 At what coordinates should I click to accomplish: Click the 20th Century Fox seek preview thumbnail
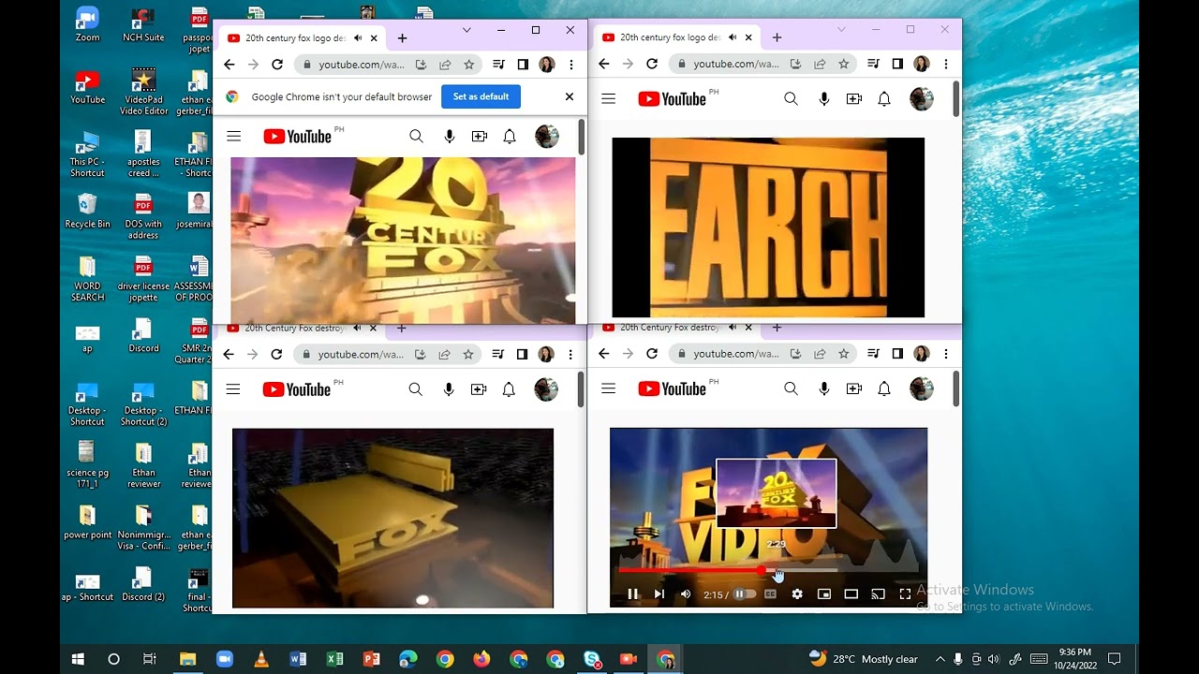pyautogui.click(x=776, y=493)
